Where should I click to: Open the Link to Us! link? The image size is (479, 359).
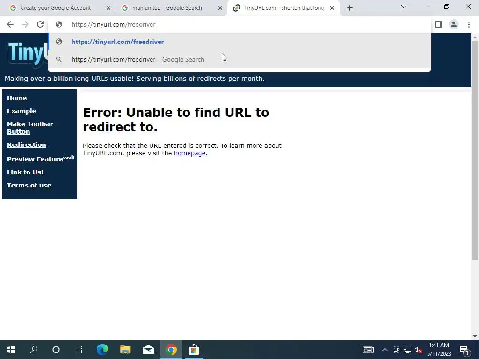click(25, 172)
